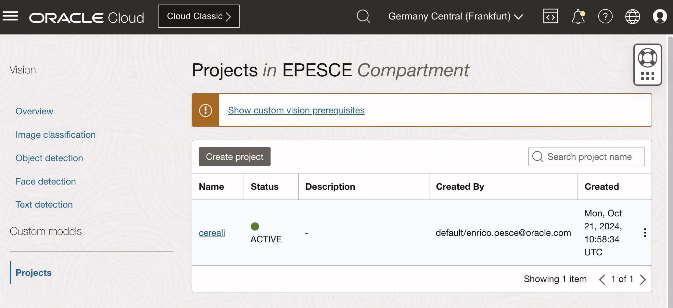Go to next page of projects
Viewport: 673px width, 308px height.
click(643, 279)
